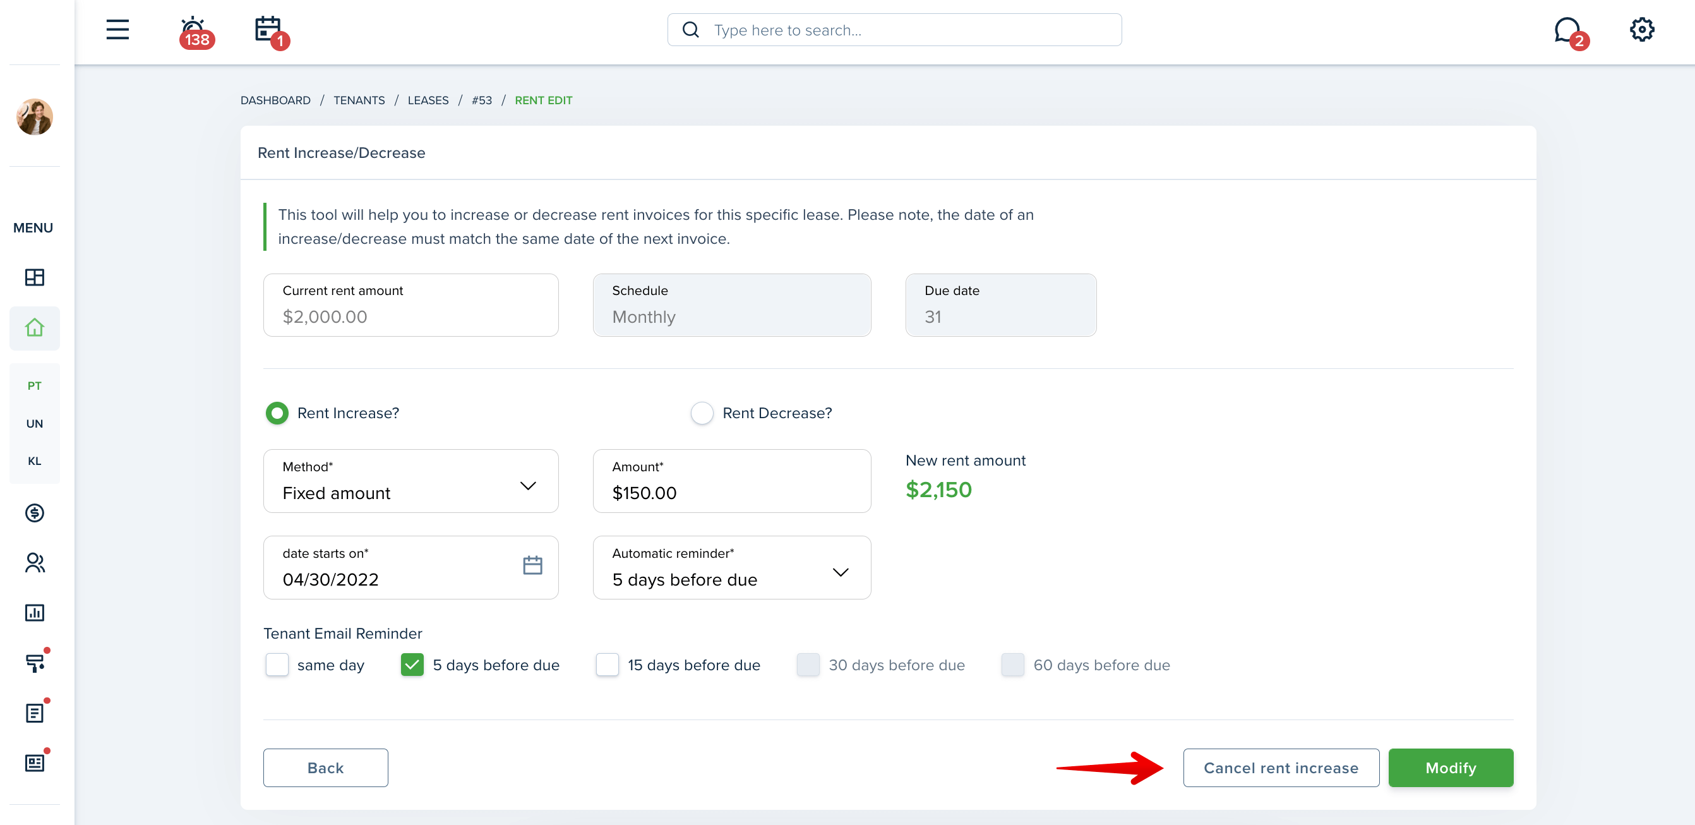Open the dollar accounting icon in sidebar
This screenshot has width=1695, height=825.
point(34,512)
